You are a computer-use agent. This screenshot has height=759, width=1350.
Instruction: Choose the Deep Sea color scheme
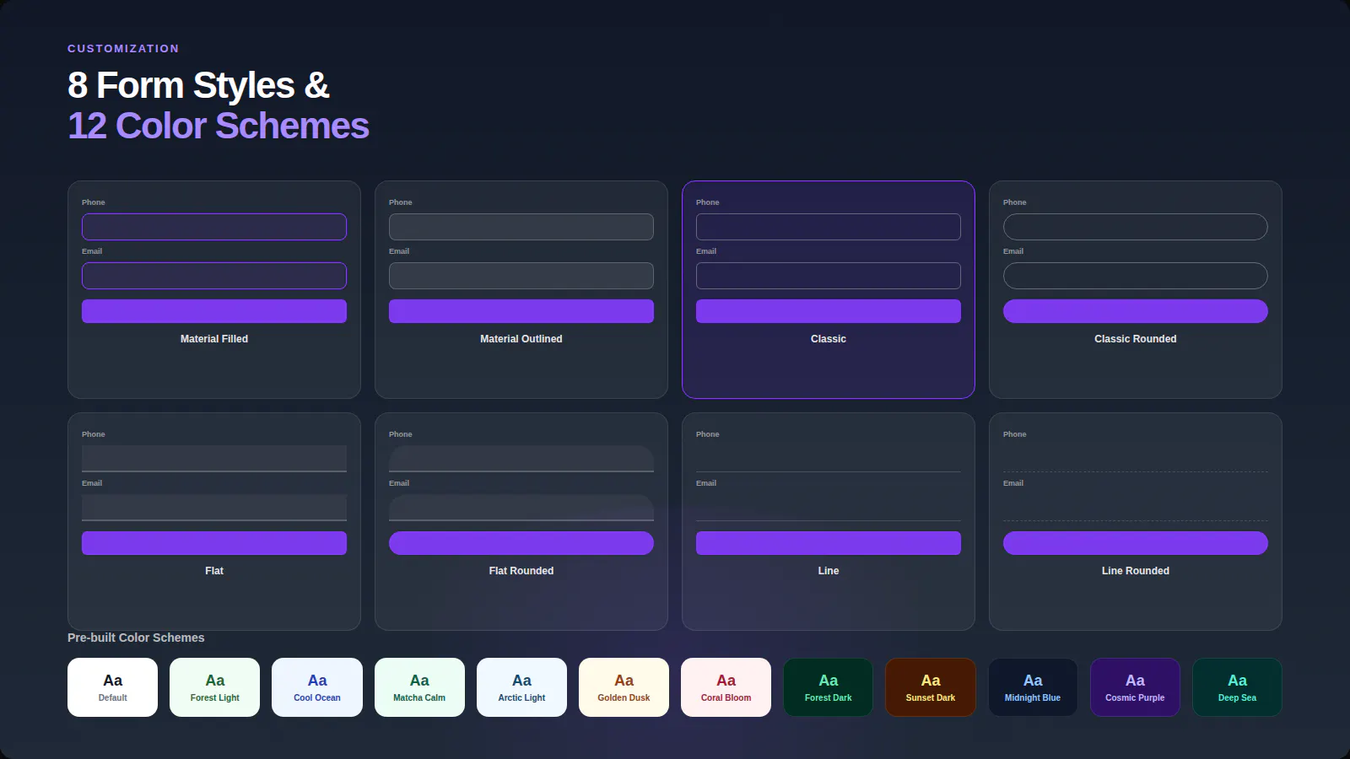pyautogui.click(x=1237, y=687)
